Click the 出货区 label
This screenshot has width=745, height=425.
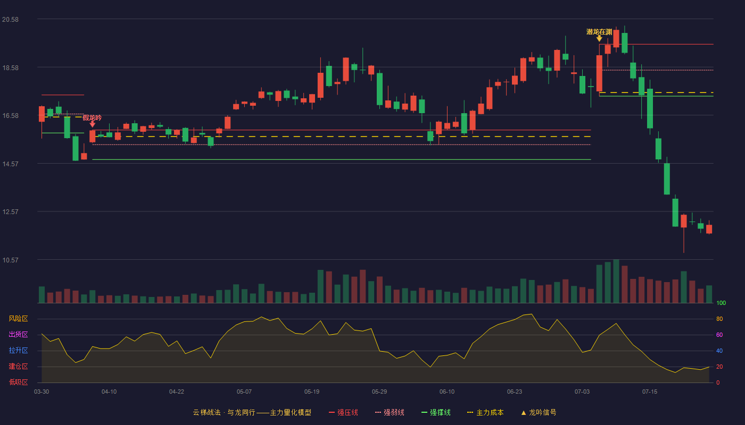[18, 335]
